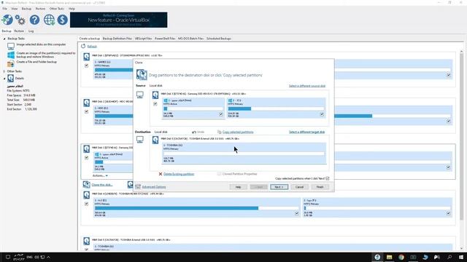
Task: Open help via the question mark toolbar icon
Action: coord(34,20)
